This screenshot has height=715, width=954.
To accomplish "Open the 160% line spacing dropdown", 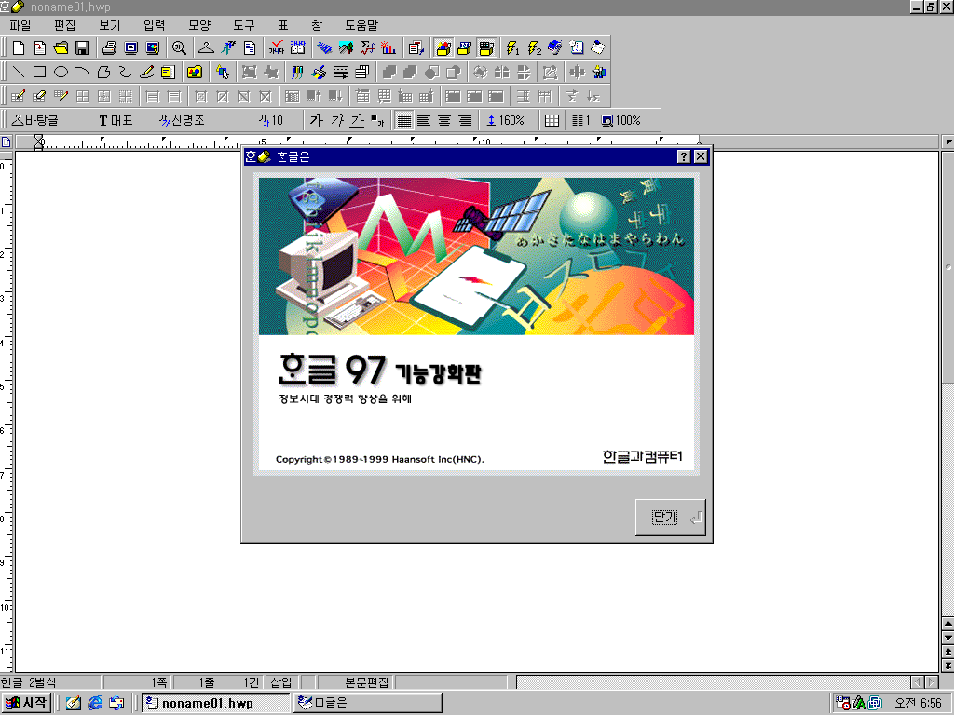I will point(506,120).
